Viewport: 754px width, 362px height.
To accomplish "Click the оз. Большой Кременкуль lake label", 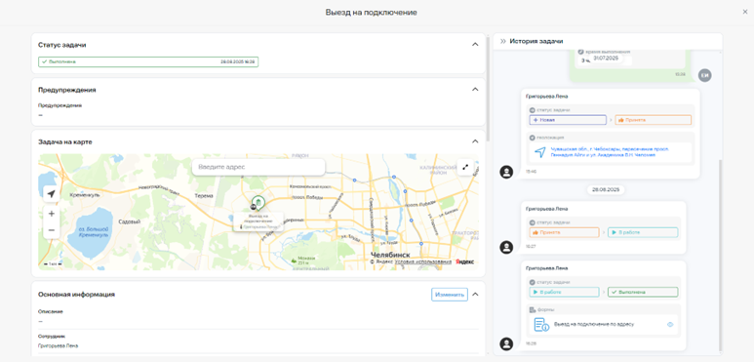I will pos(94,232).
